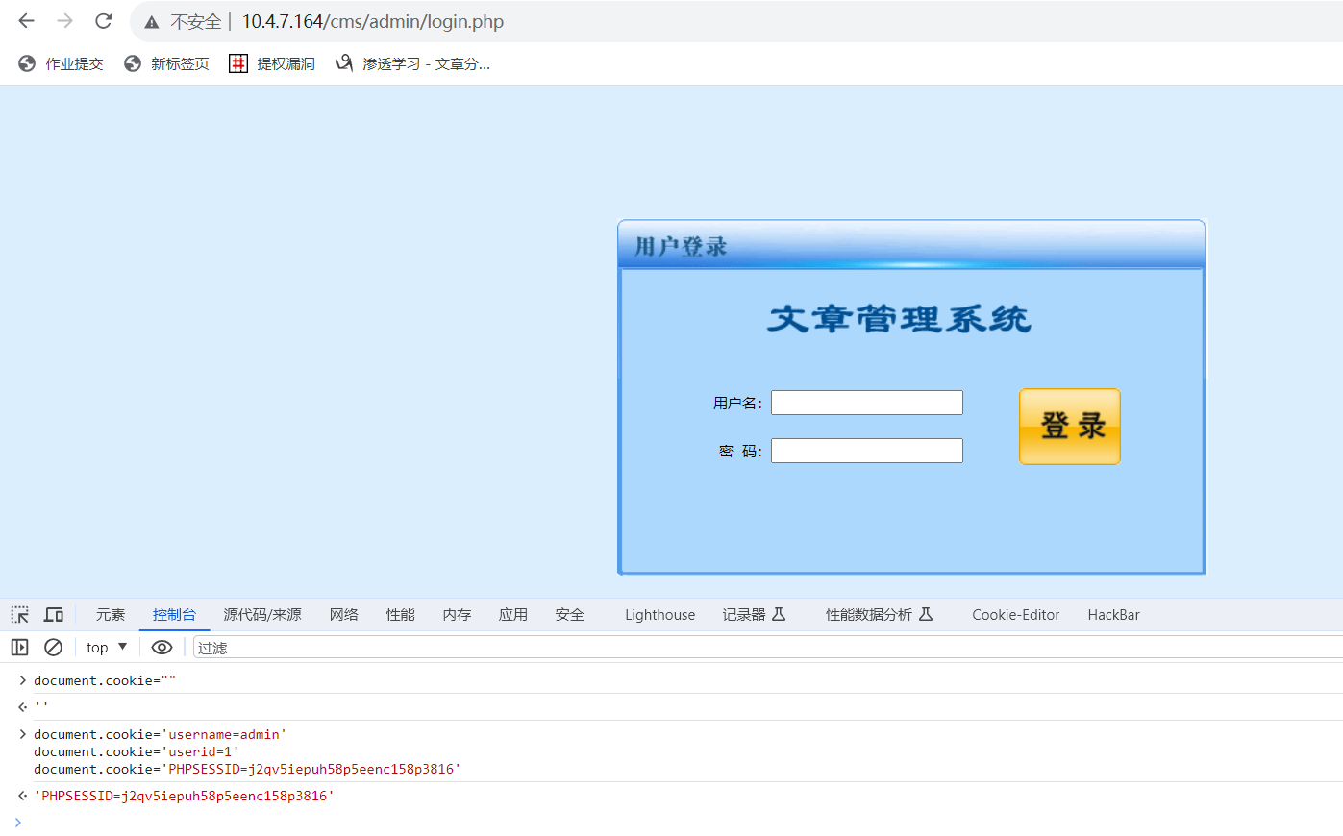Toggle the console sidebar icon
Screen dimensions: 1343x836
20,648
